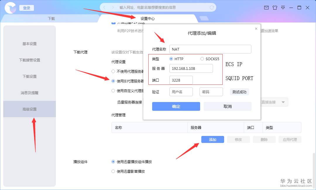Click the Xunlei bird logo
Image resolution: width=316 pixels, height=190 pixels.
pyautogui.click(x=10, y=8)
